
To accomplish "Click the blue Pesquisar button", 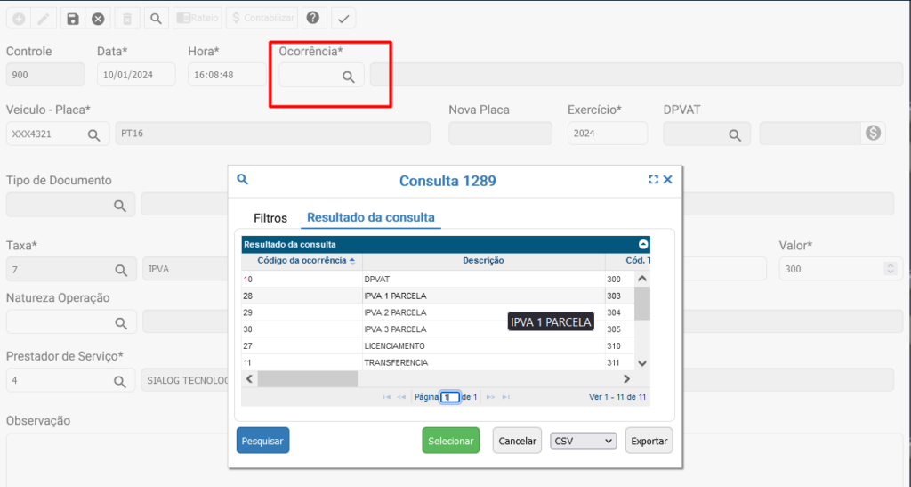I will (262, 441).
